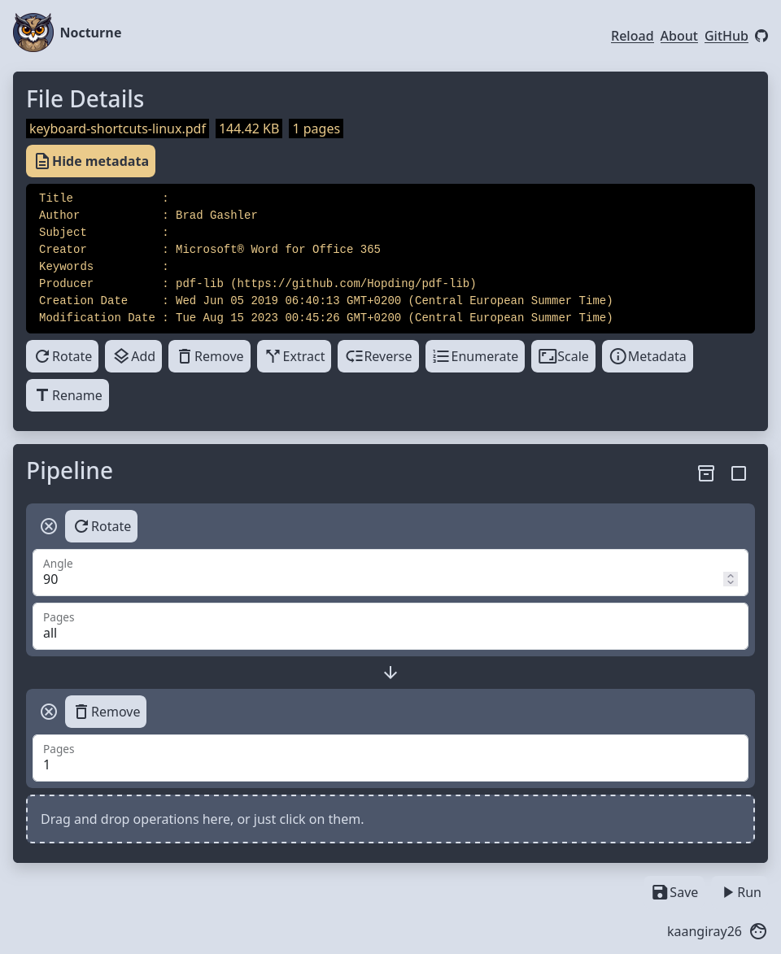Select the Extract operation
Image resolution: width=781 pixels, height=954 pixels.
point(294,356)
